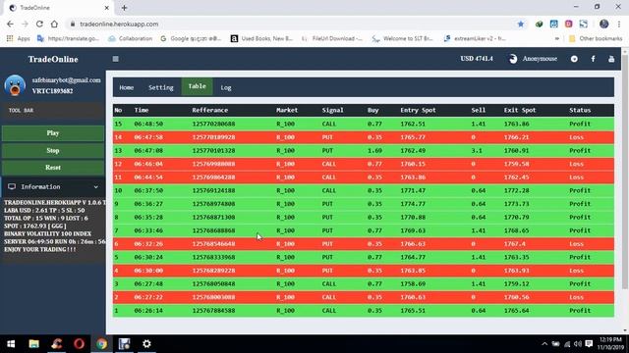
Task: Switch to Chrome in the taskbar
Action: tap(101, 344)
